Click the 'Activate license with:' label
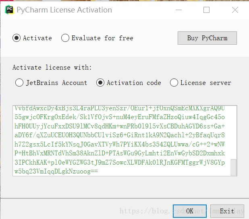 pos(52,68)
